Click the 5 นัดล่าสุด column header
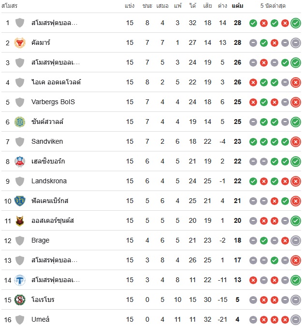 click(273, 6)
